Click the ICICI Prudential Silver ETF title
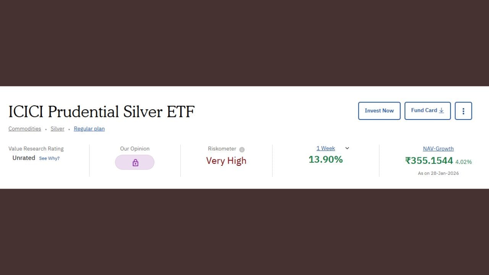Image resolution: width=489 pixels, height=275 pixels. coord(101,112)
